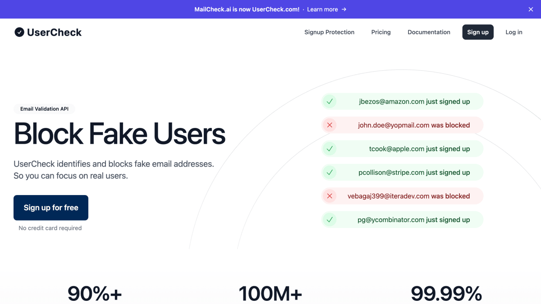Click pcollison@stripe.com just signed up text
The width and height of the screenshot is (541, 304).
(x=414, y=172)
